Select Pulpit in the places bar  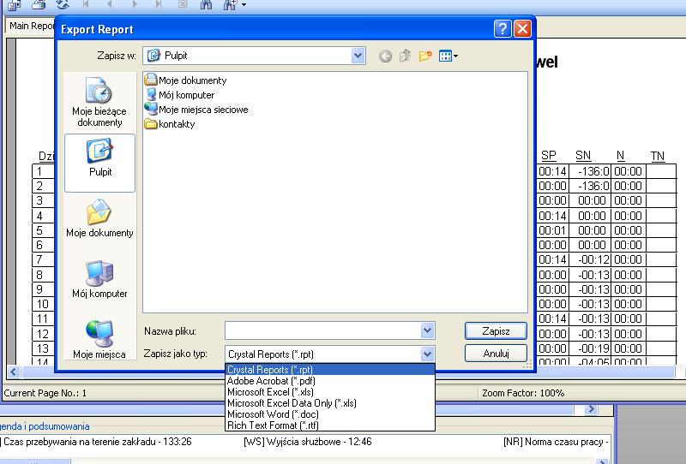pyautogui.click(x=99, y=163)
